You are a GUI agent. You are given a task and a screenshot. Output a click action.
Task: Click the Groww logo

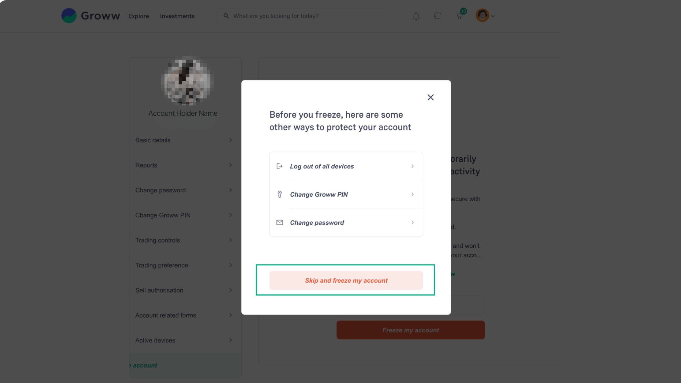[x=91, y=16]
